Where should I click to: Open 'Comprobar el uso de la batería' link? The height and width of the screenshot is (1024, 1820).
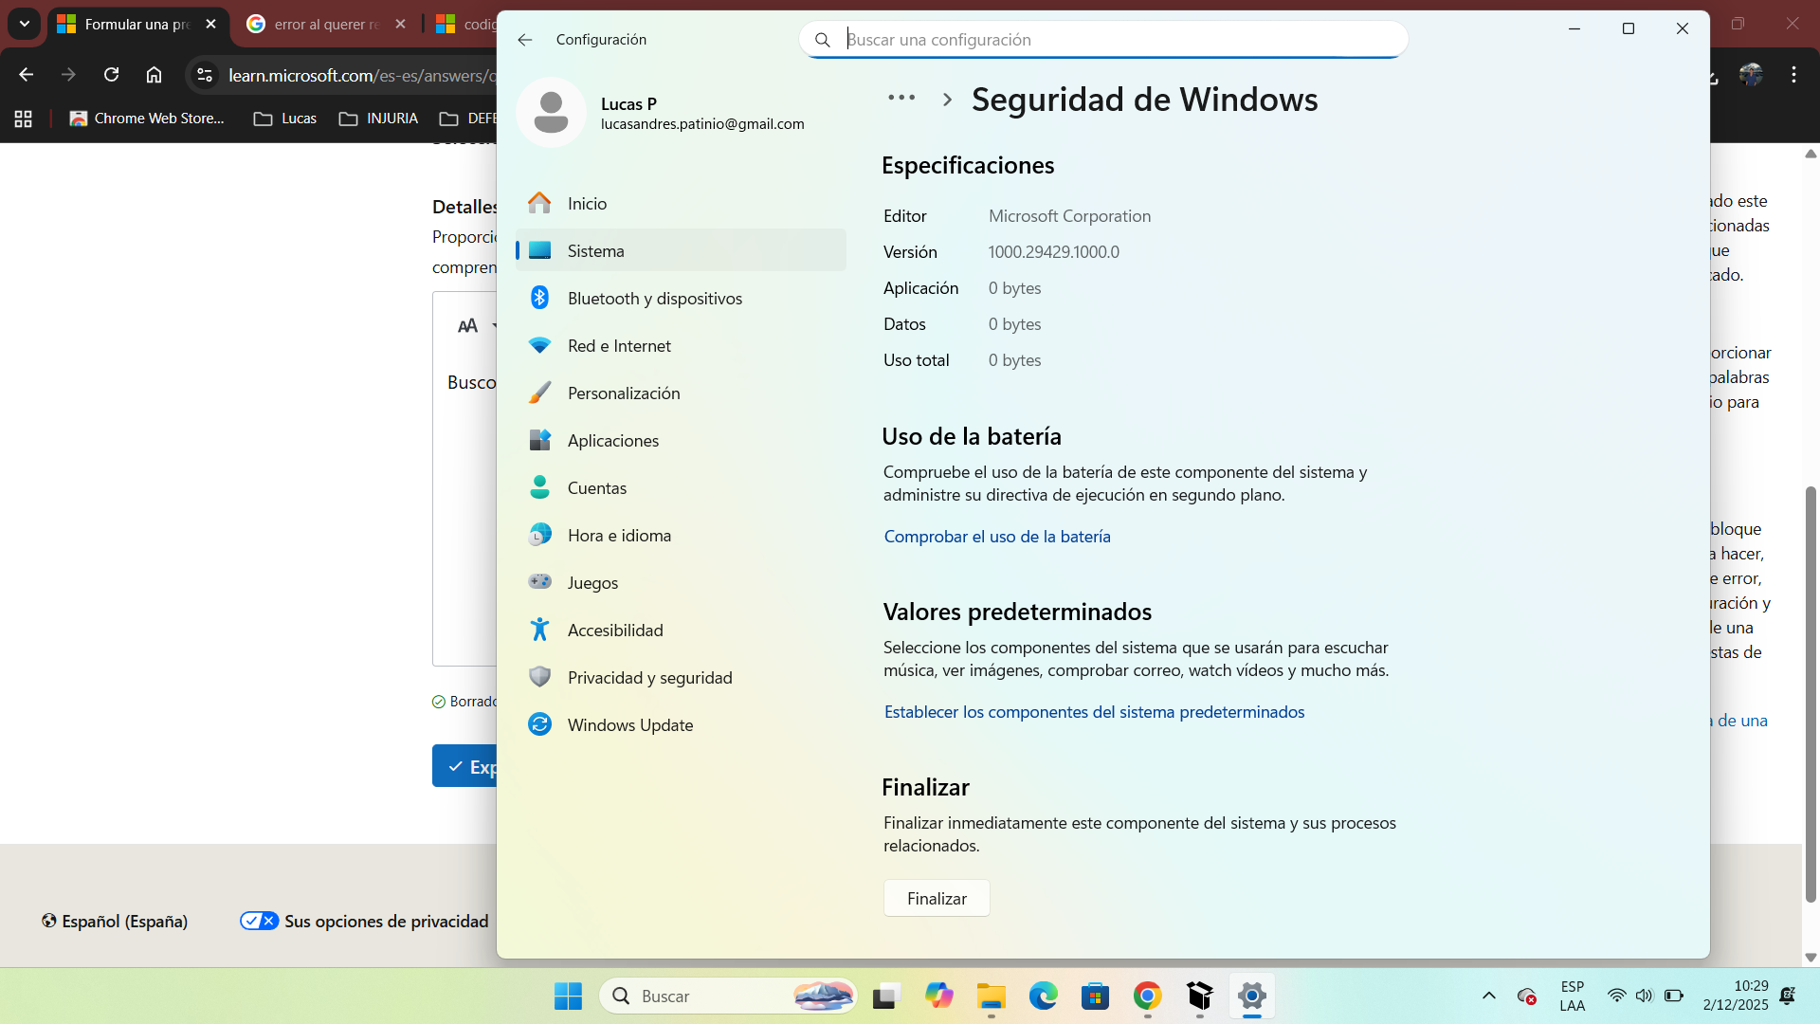(996, 537)
